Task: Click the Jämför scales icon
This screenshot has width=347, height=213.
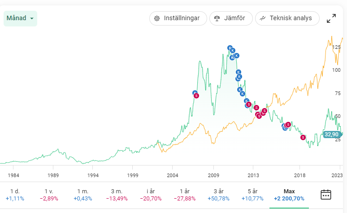Action: pos(217,18)
